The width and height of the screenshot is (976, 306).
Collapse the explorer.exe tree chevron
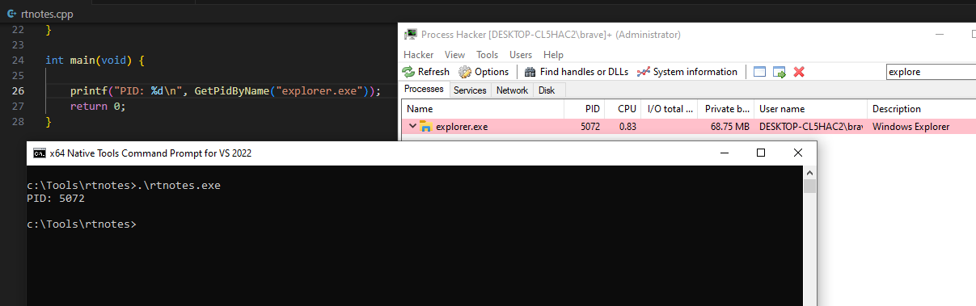(412, 127)
